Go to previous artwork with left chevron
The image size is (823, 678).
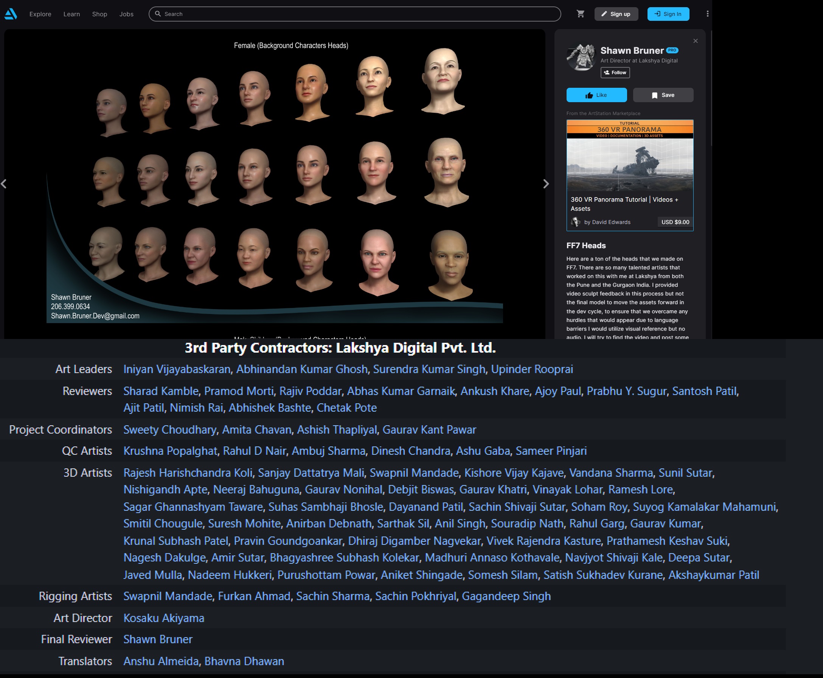3,183
